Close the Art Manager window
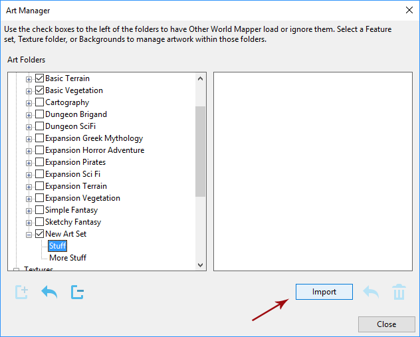This screenshot has width=420, height=337. click(x=407, y=11)
